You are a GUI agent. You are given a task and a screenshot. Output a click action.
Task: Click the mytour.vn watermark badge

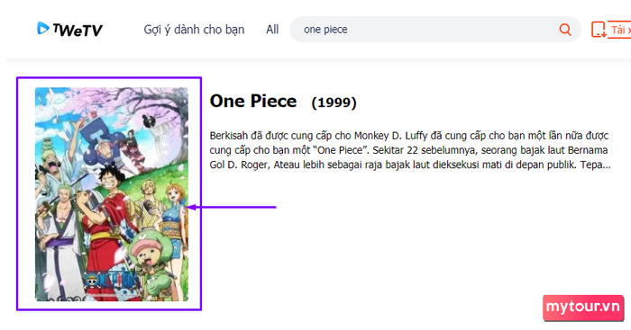click(x=583, y=308)
